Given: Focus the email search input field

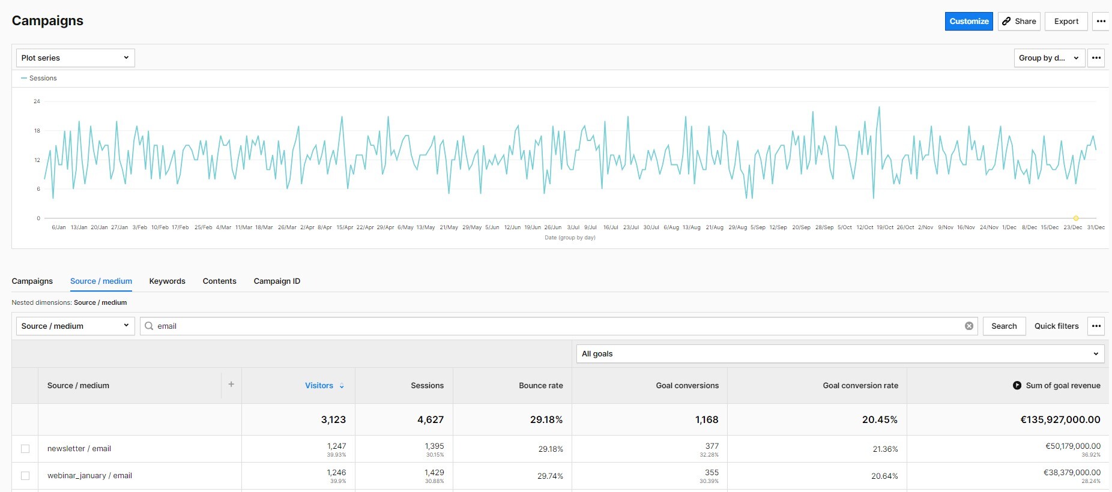Looking at the screenshot, I should pyautogui.click(x=552, y=326).
